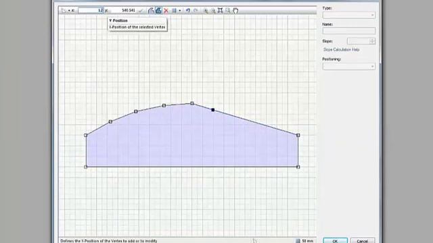The image size is (433, 243).
Task: Zoom out on the drawing canvas
Action: pyautogui.click(x=213, y=11)
